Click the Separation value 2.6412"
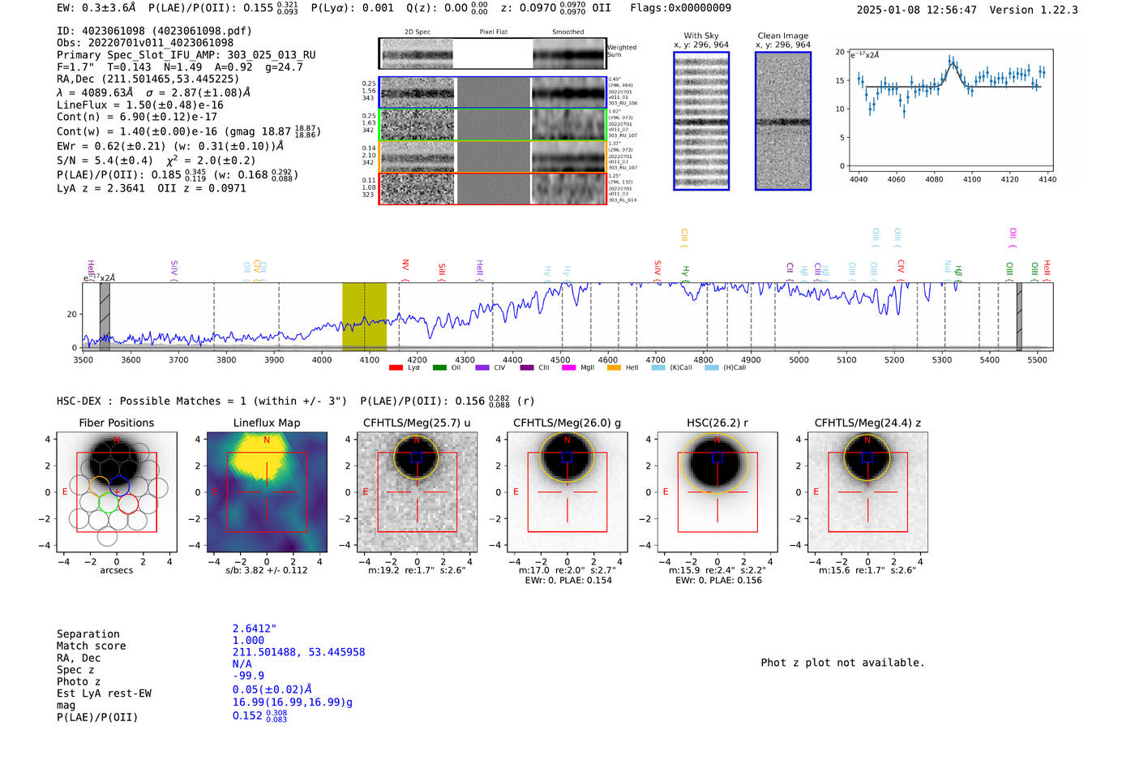1135x773 pixels. coord(255,629)
